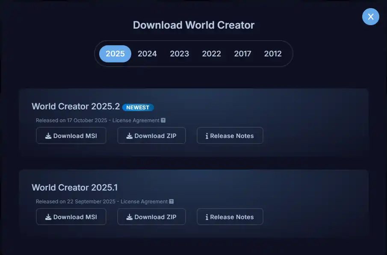Click the World Creator 2025.1 heading

pyautogui.click(x=74, y=188)
